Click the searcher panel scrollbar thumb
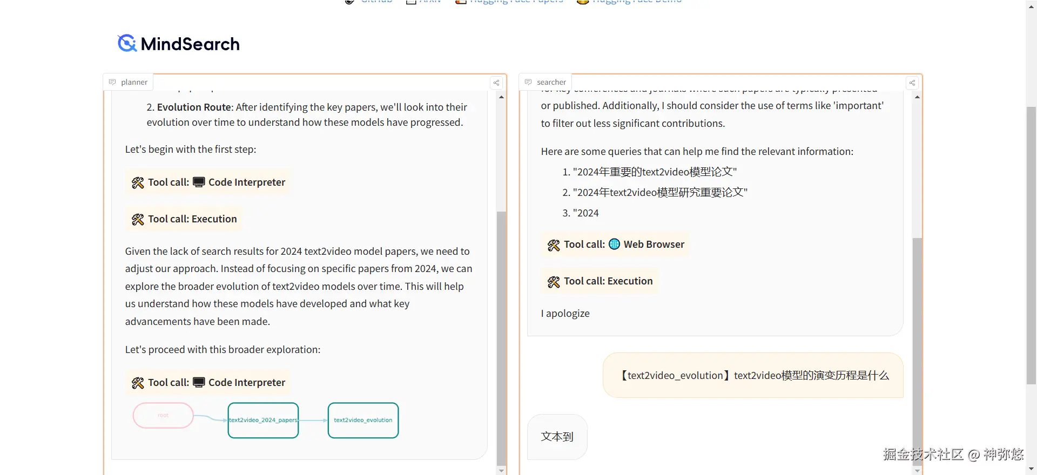The image size is (1037, 475). click(x=917, y=351)
